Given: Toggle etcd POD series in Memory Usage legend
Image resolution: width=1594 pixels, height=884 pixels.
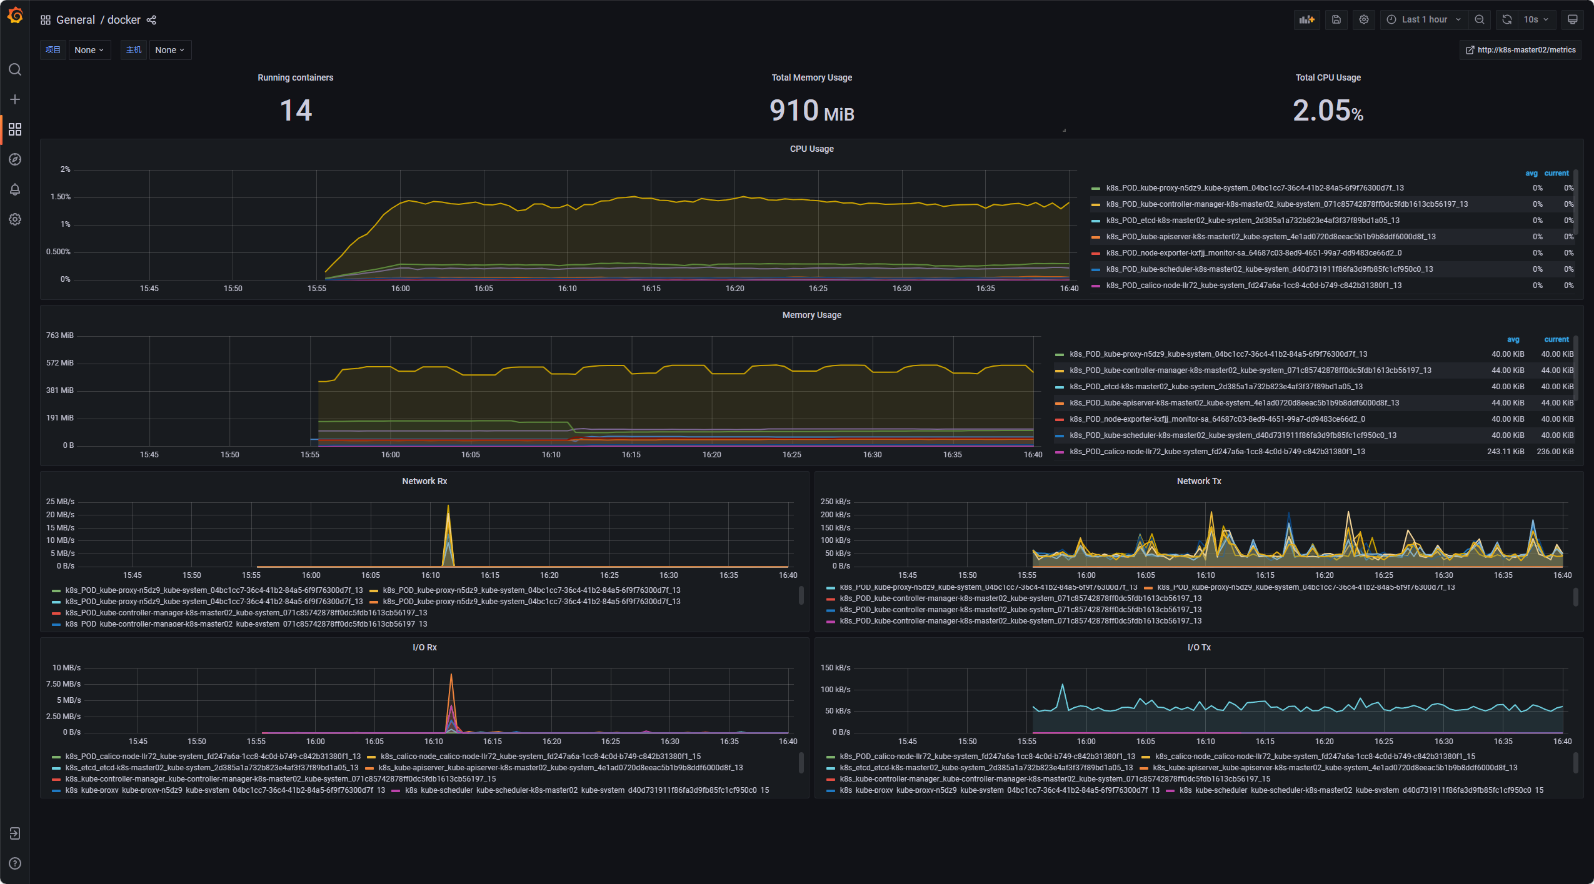Looking at the screenshot, I should (x=1215, y=387).
